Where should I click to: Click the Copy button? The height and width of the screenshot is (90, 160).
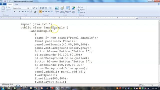tap(8, 10)
